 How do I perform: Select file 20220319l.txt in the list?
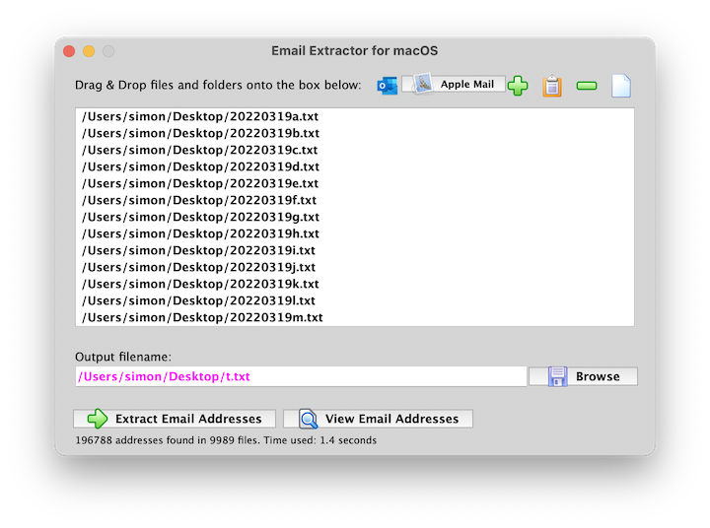(x=355, y=300)
